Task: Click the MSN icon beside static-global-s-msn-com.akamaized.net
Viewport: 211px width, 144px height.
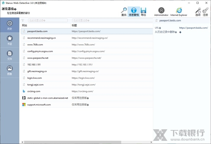Action: (x=24, y=98)
